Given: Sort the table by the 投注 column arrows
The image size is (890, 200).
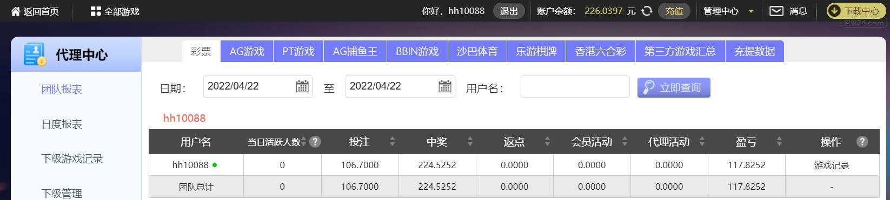Looking at the screenshot, I should click(x=392, y=142).
